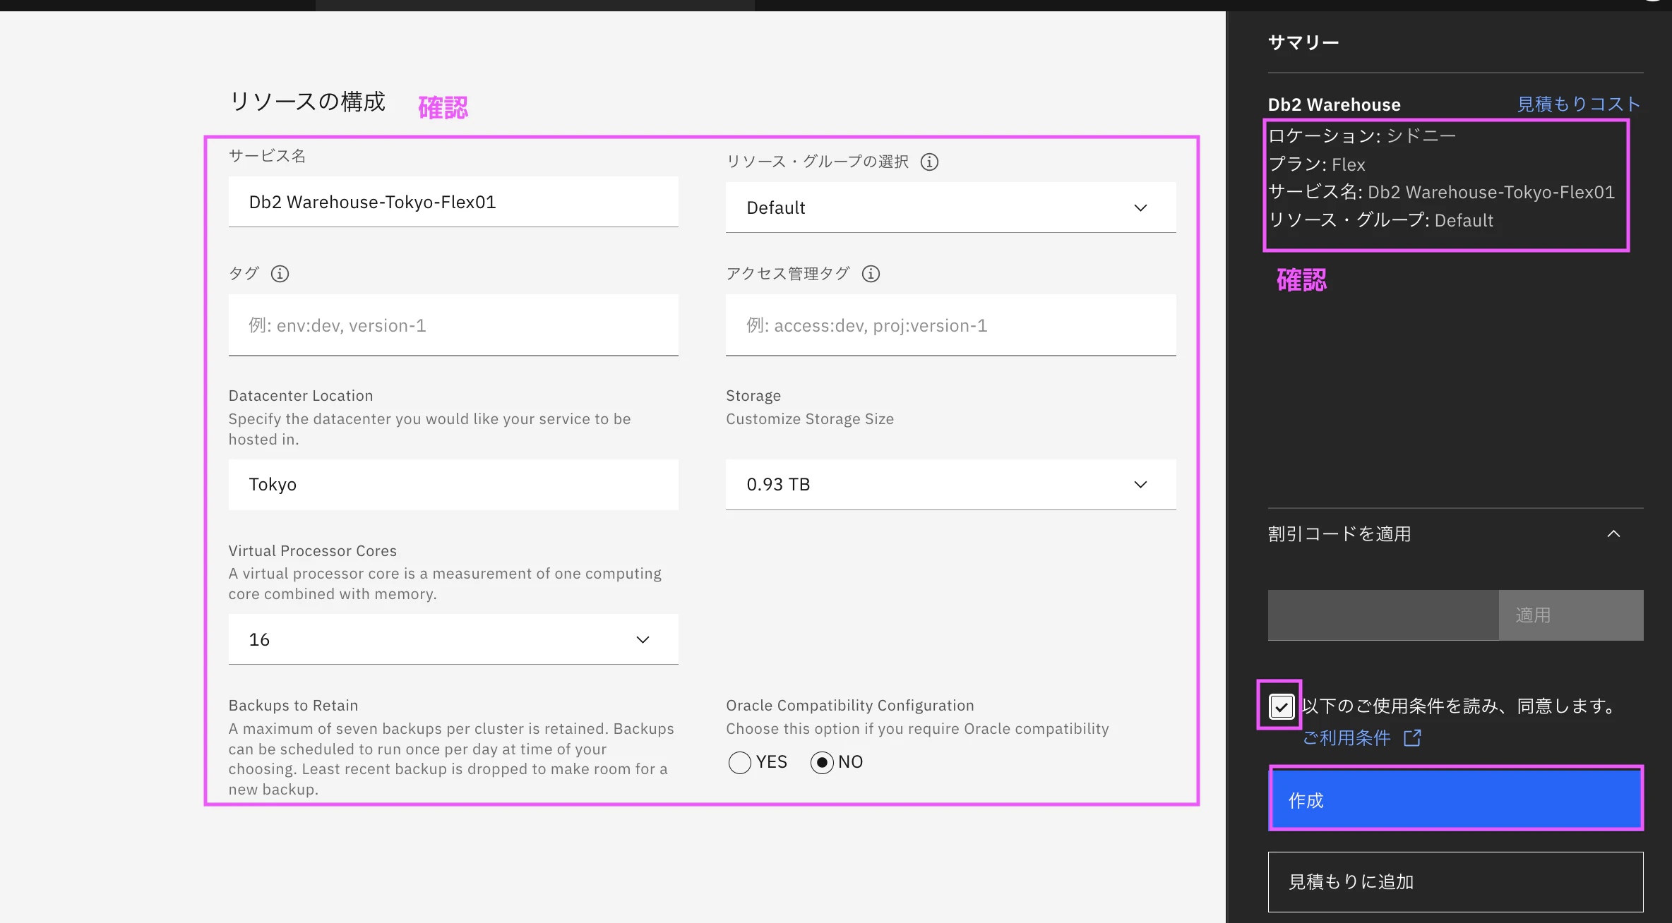Viewport: 1672px width, 923px height.
Task: Click the 見積もりに追加 button
Action: coord(1455,881)
